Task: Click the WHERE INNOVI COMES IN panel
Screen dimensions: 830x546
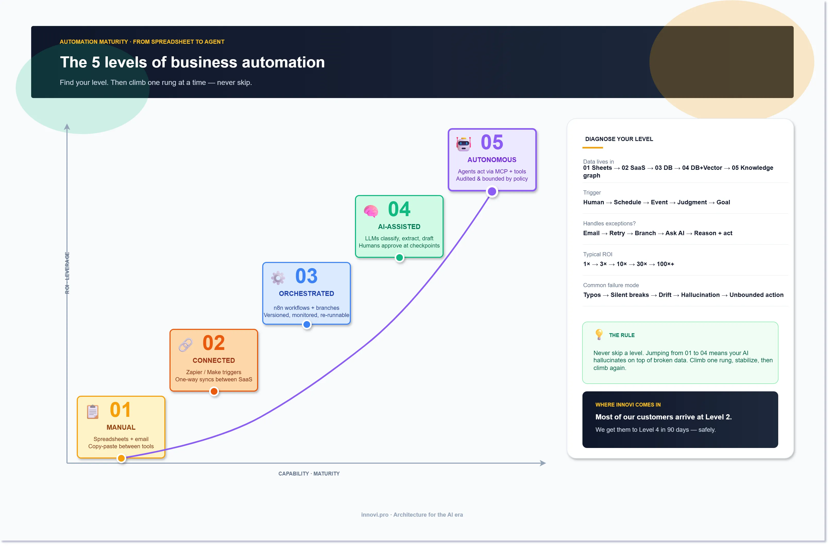Action: 680,419
